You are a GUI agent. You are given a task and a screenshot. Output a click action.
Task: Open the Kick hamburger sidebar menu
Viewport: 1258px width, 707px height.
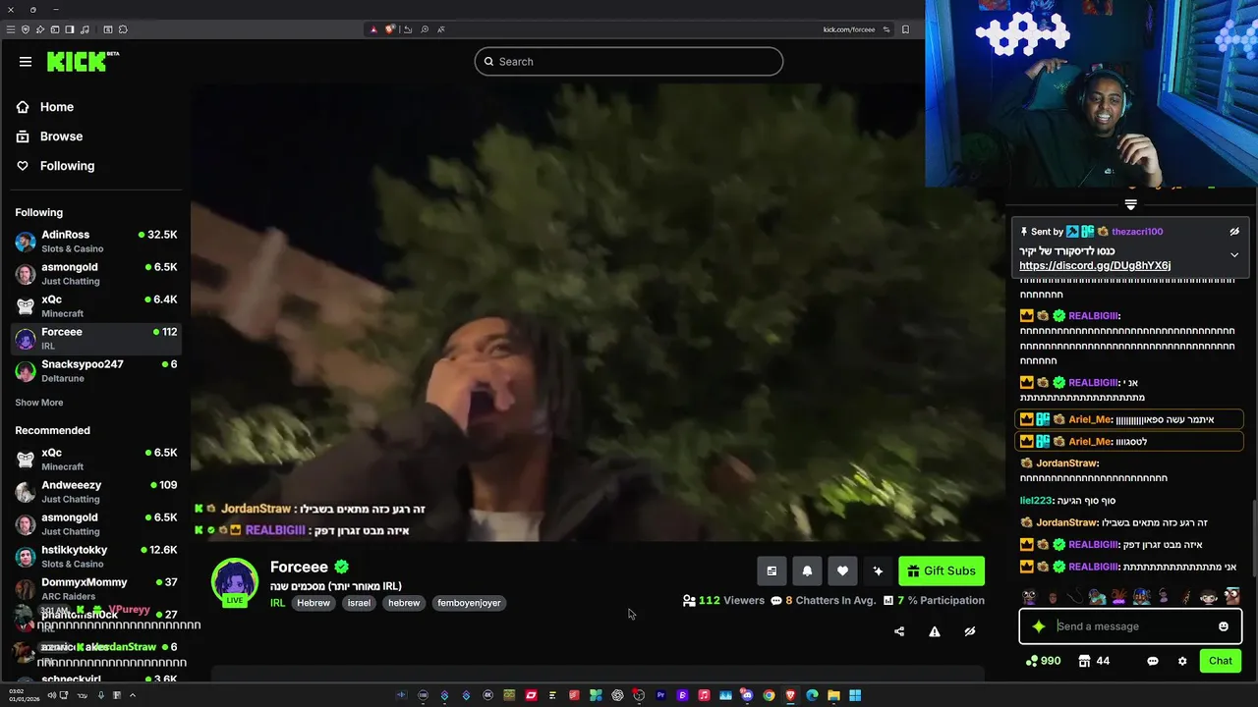click(x=26, y=62)
